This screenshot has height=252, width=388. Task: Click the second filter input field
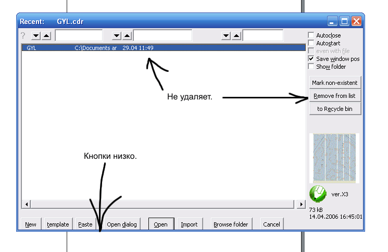[x=162, y=35]
